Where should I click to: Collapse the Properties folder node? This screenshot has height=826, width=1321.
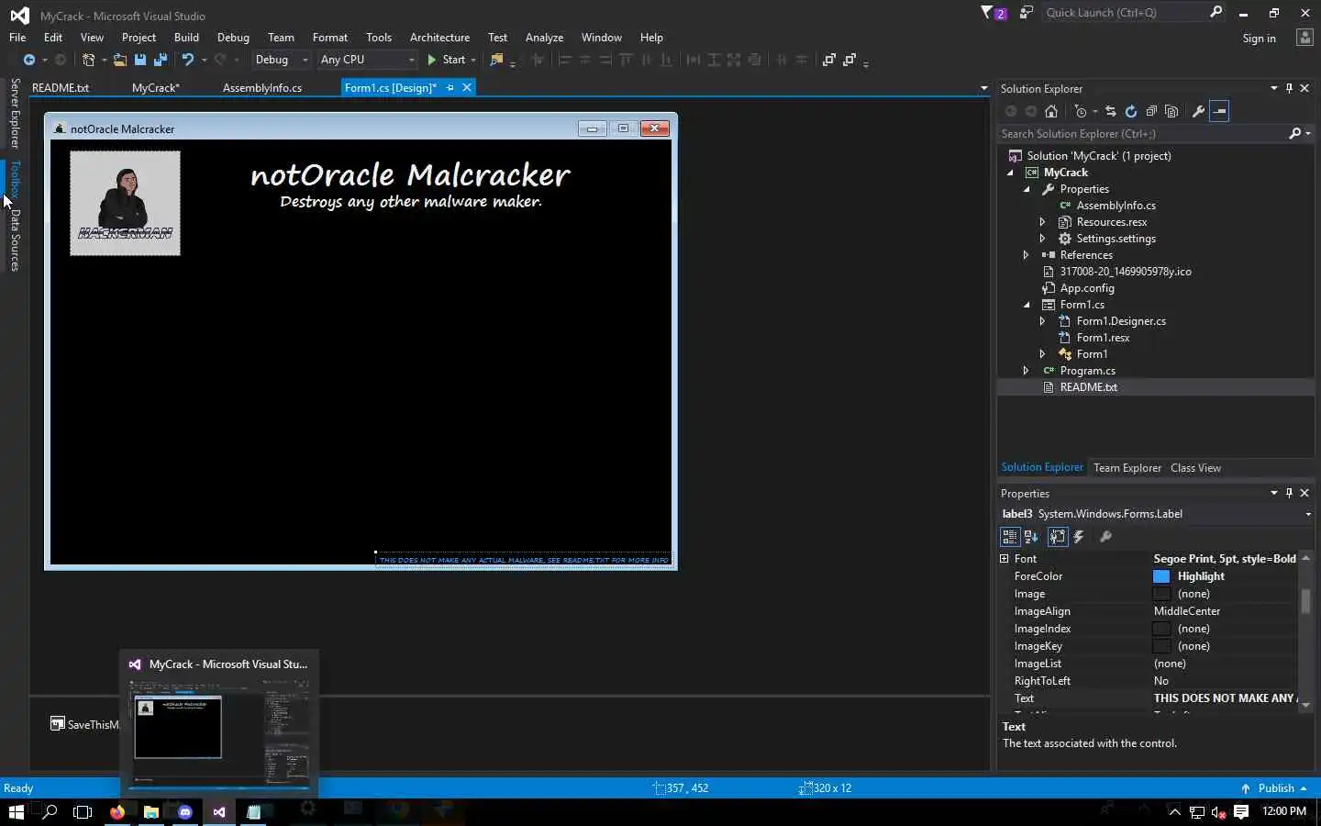click(x=1027, y=189)
